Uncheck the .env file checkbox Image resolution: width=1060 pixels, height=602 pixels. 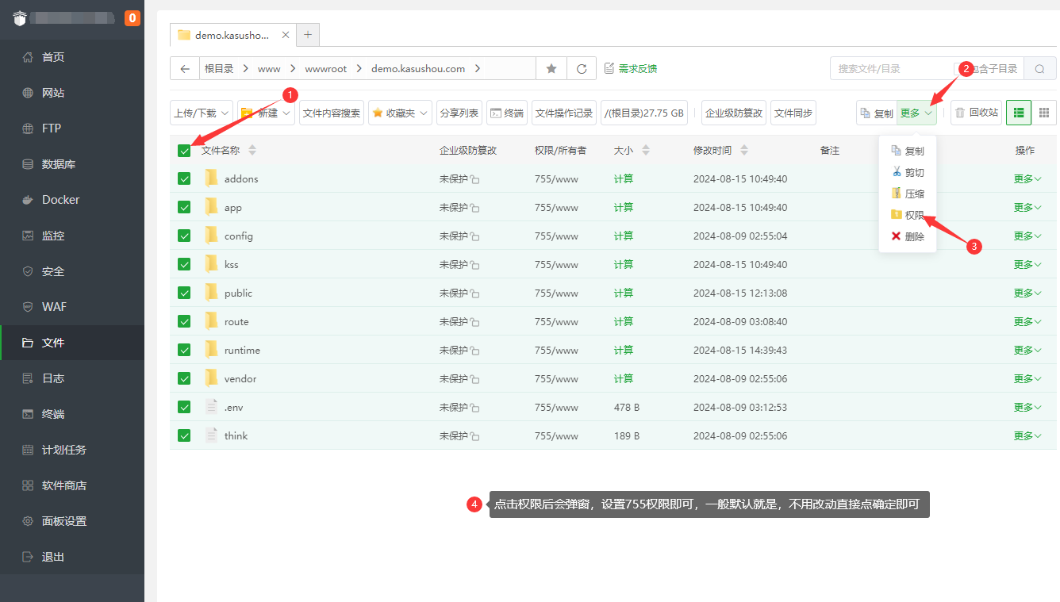click(184, 408)
